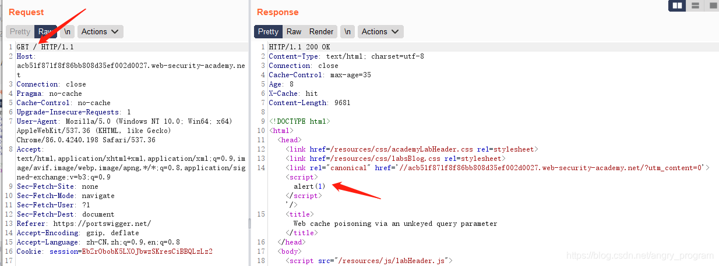
Task: Click the GET / HTTP/1.1 request line
Action: point(45,47)
